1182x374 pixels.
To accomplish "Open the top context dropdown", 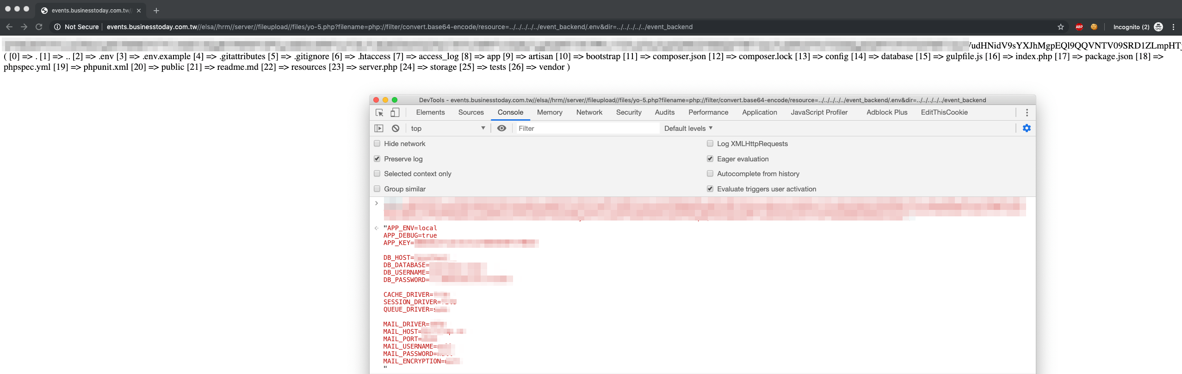I will click(x=447, y=129).
